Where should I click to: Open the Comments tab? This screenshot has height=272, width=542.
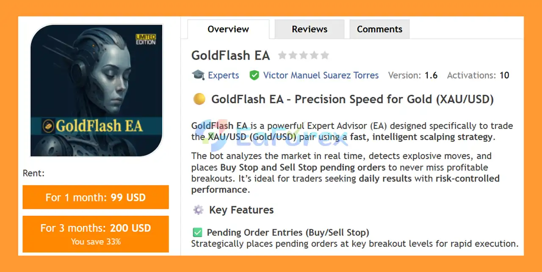pos(379,29)
